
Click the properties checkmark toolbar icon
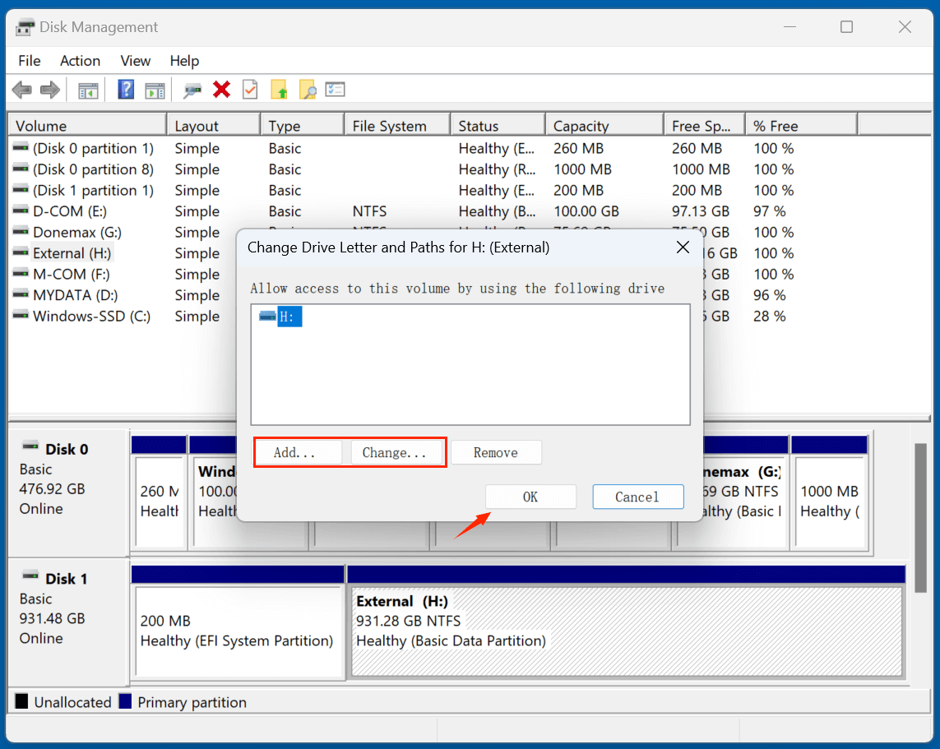coord(250,90)
